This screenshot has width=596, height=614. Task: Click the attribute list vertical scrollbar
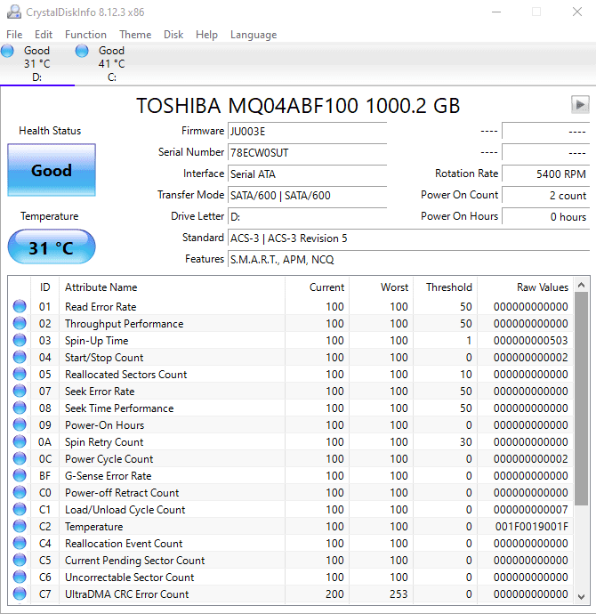pos(581,400)
